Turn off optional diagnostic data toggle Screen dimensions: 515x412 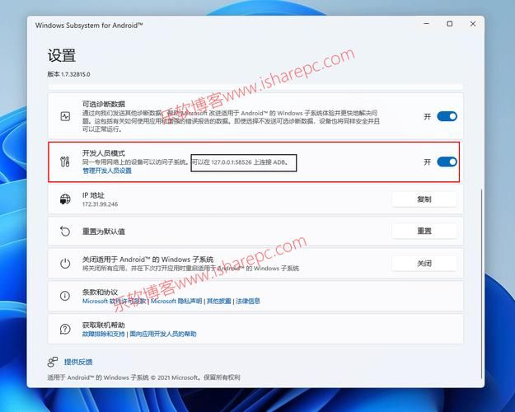click(x=447, y=117)
